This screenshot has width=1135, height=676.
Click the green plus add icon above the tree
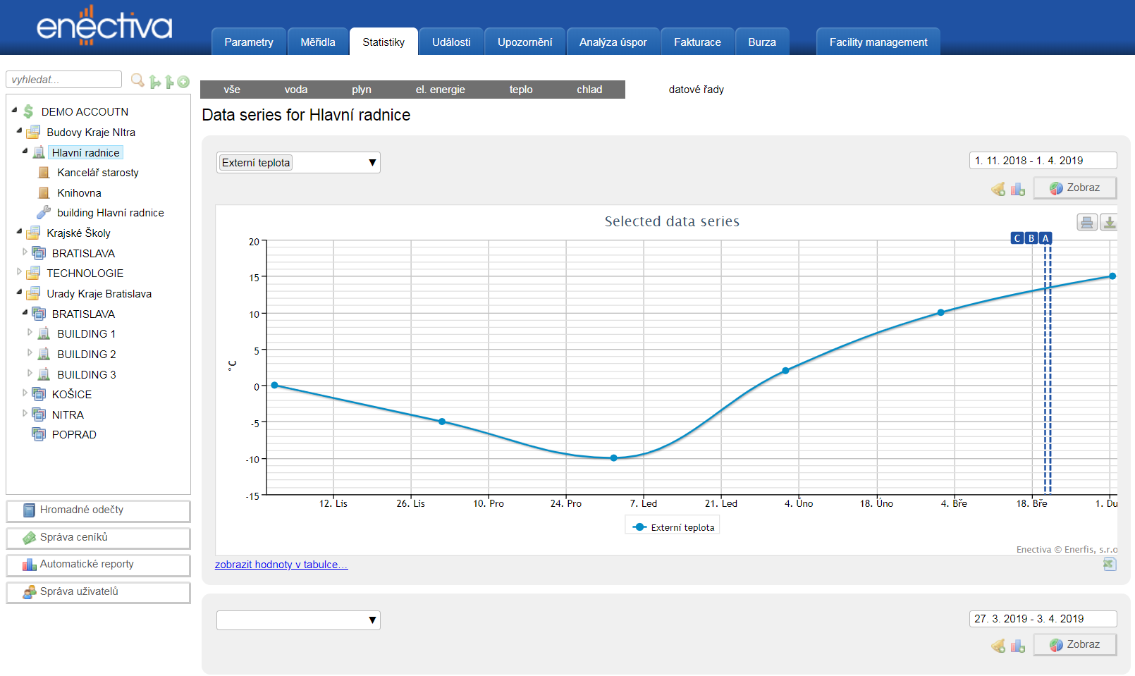pos(183,82)
